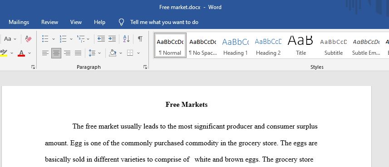This screenshot has width=389, height=167.
Task: Open the Mailings tab
Action: coord(19,22)
